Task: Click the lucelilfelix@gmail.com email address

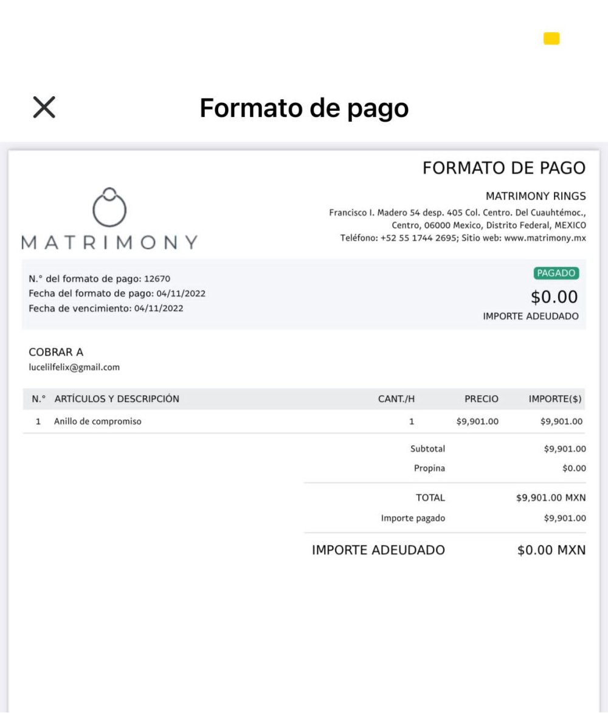Action: [x=74, y=367]
